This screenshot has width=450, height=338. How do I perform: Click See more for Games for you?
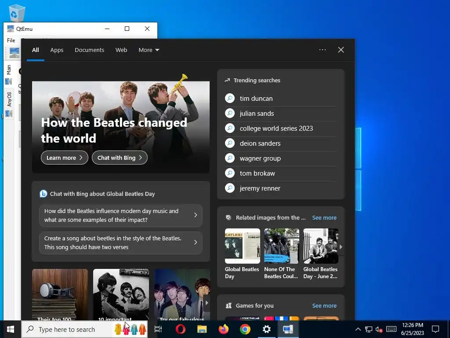[324, 305]
